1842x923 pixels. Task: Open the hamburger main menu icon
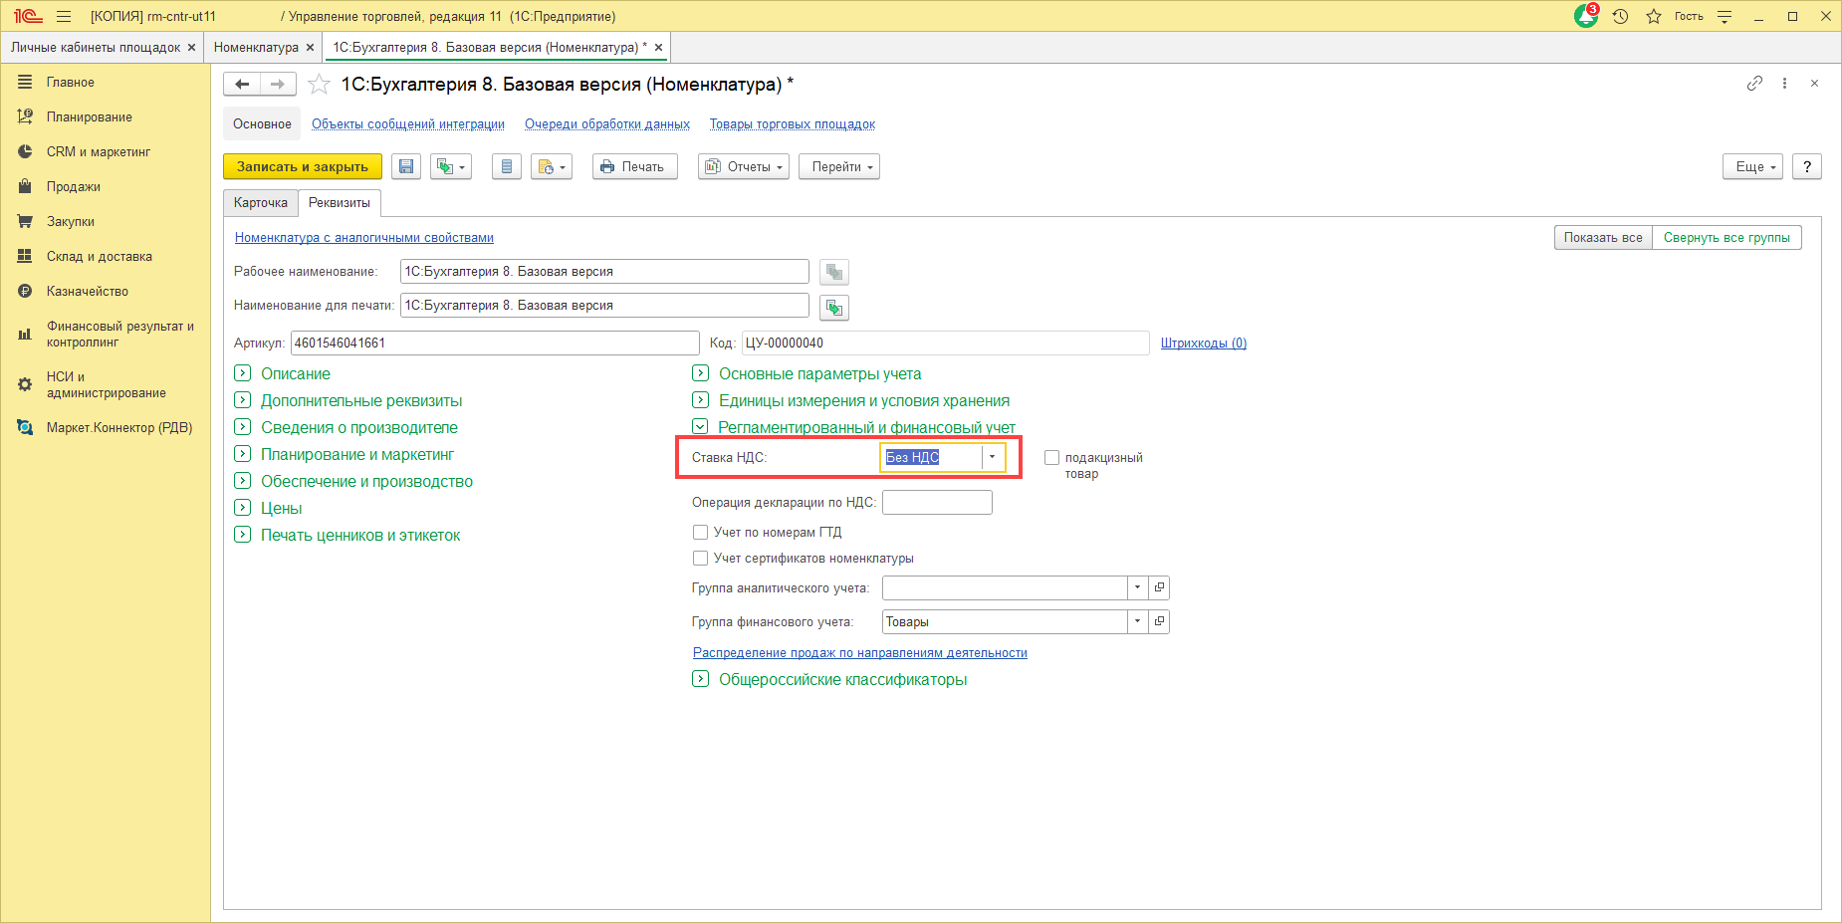(64, 17)
